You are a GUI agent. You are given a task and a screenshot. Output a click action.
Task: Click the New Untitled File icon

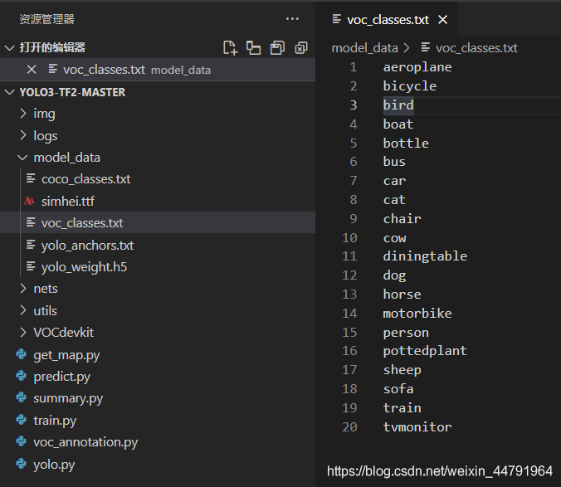[x=230, y=47]
